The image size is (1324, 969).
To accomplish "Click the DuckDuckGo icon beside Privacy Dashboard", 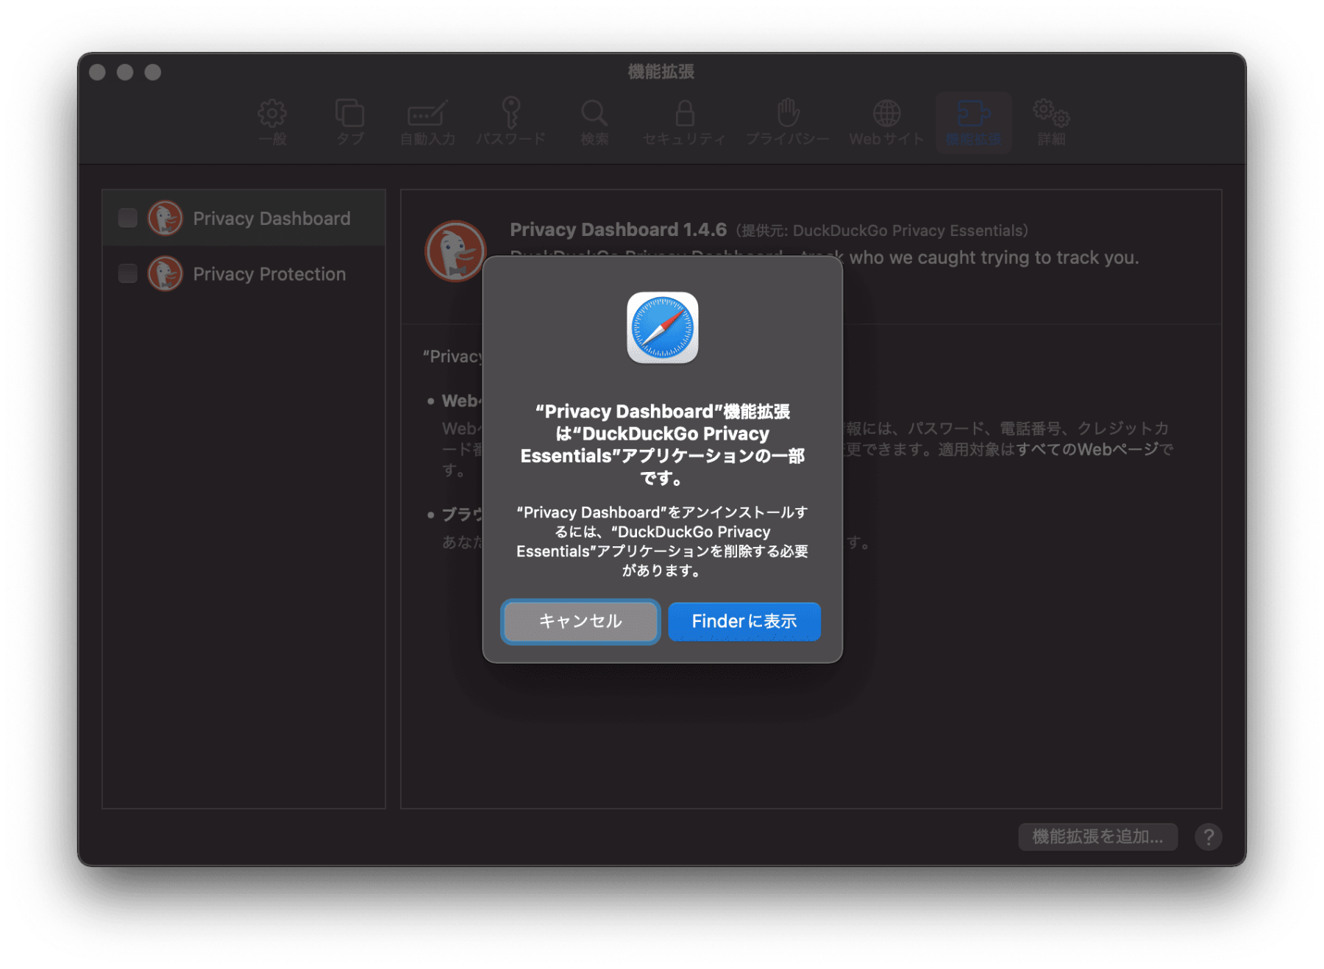I will [x=165, y=218].
